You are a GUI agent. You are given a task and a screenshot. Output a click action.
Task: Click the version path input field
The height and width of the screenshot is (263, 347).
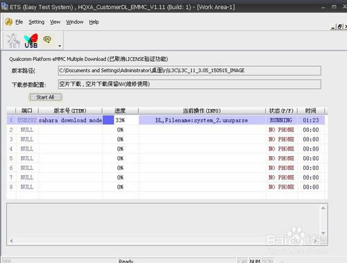(189, 71)
